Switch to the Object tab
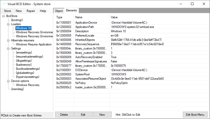This screenshot has width=210, height=119. click(x=59, y=11)
